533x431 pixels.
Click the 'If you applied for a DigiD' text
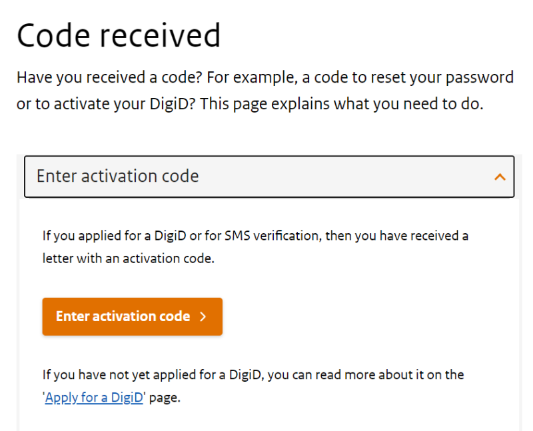coord(108,236)
